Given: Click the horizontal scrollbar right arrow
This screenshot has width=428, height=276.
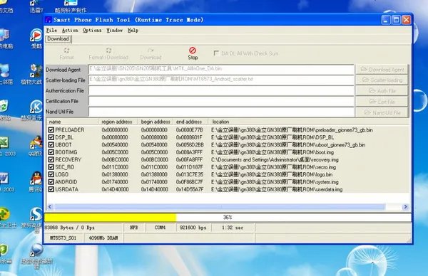Looking at the screenshot, I should pos(405,207).
